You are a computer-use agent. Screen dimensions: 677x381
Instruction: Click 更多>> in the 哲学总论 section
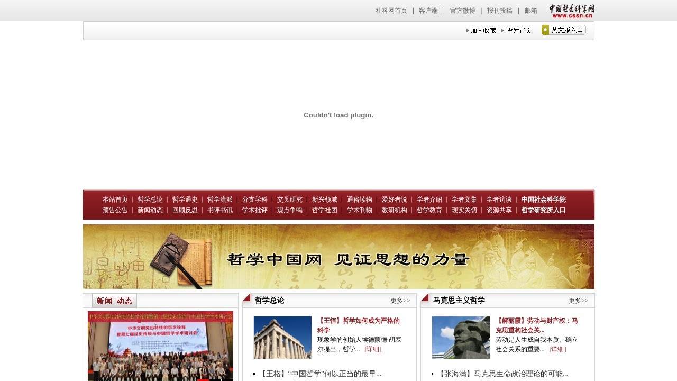(400, 301)
